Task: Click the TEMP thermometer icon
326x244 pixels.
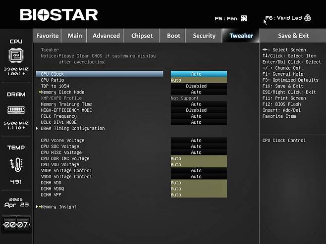Action: 16,164
